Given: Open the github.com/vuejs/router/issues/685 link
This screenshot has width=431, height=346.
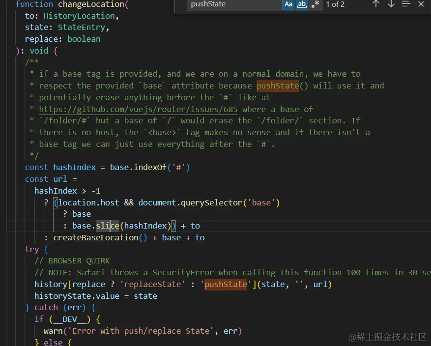Looking at the screenshot, I should pyautogui.click(x=138, y=110).
